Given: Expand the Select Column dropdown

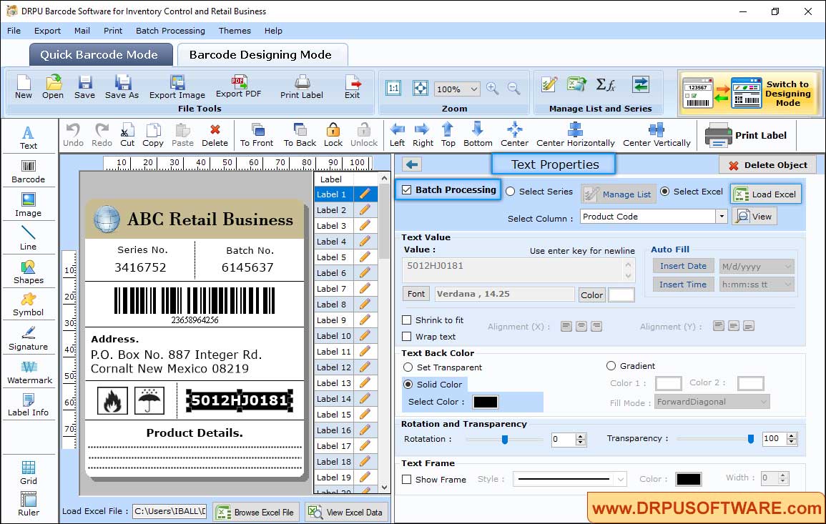Looking at the screenshot, I should tap(721, 217).
